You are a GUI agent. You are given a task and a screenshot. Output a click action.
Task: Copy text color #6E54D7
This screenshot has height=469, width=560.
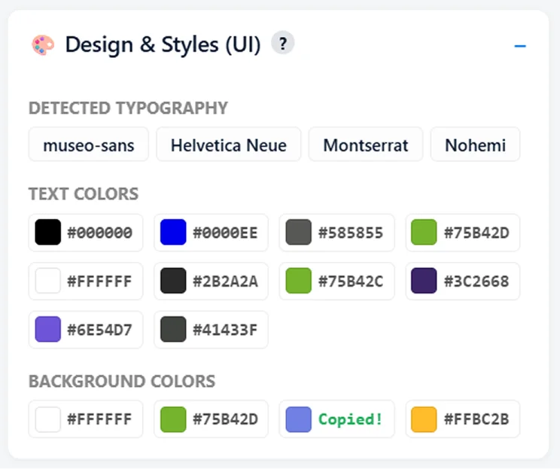(x=86, y=330)
